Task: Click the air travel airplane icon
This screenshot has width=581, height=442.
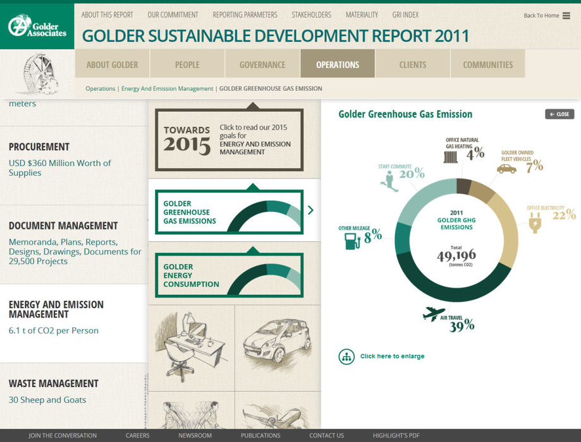Action: pos(434,313)
